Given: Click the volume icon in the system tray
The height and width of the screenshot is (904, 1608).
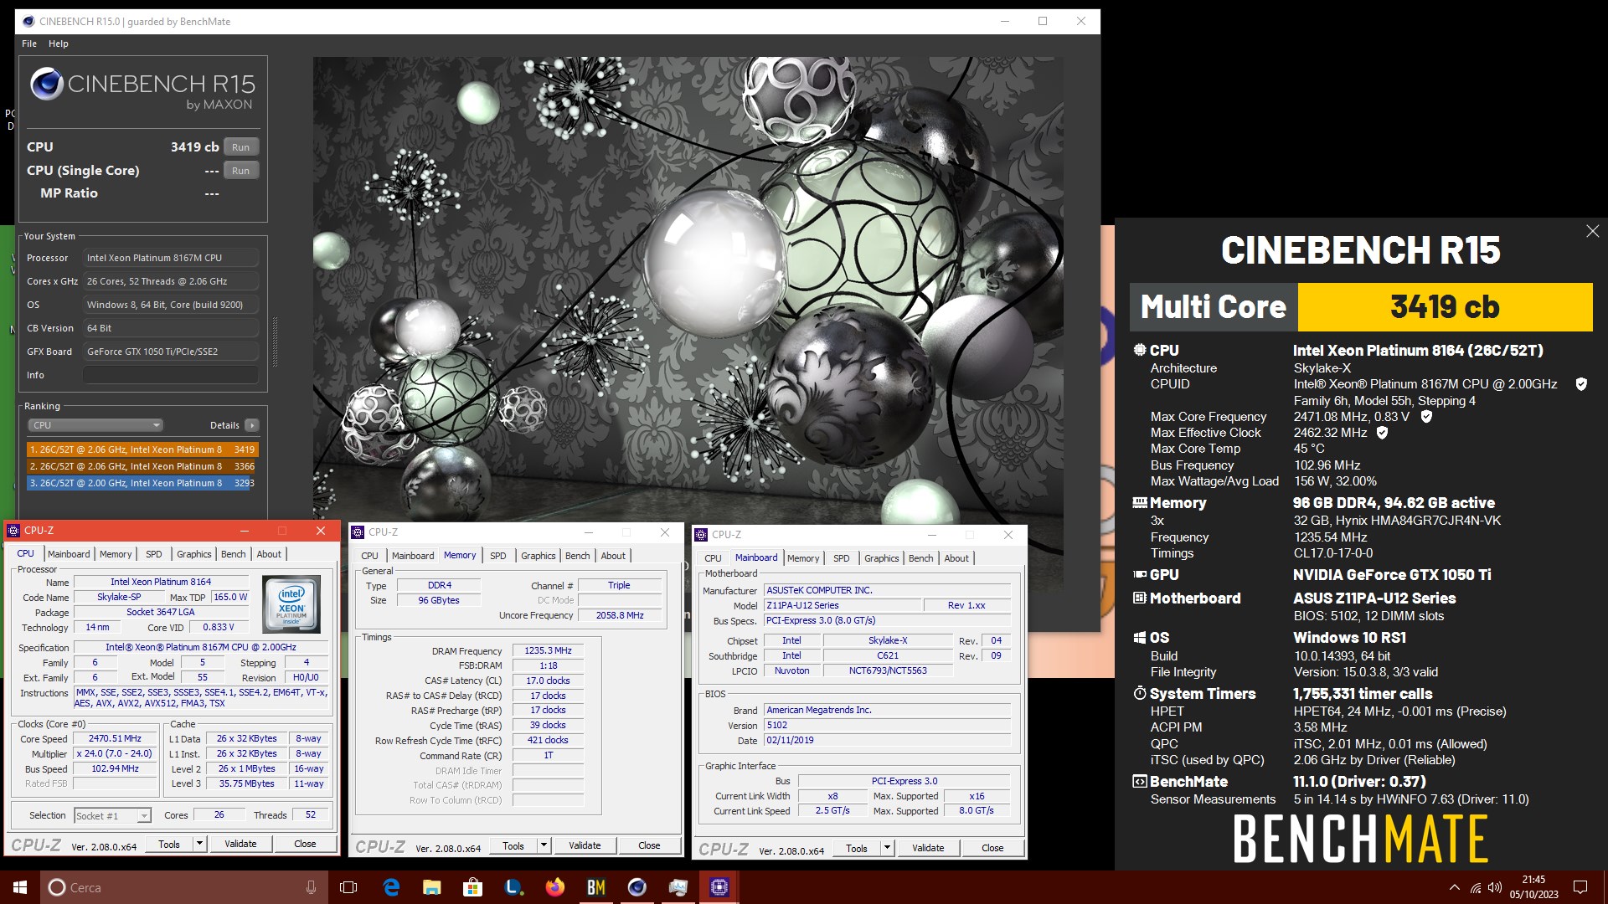Looking at the screenshot, I should 1495,887.
